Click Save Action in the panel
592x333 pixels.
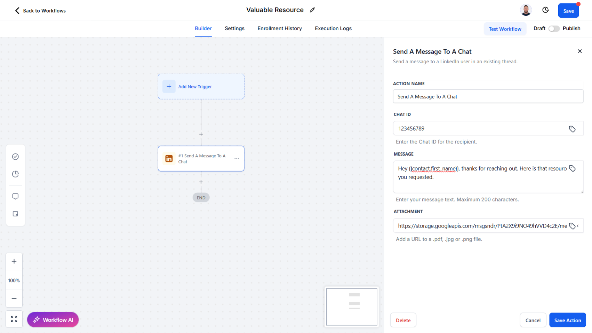point(567,320)
